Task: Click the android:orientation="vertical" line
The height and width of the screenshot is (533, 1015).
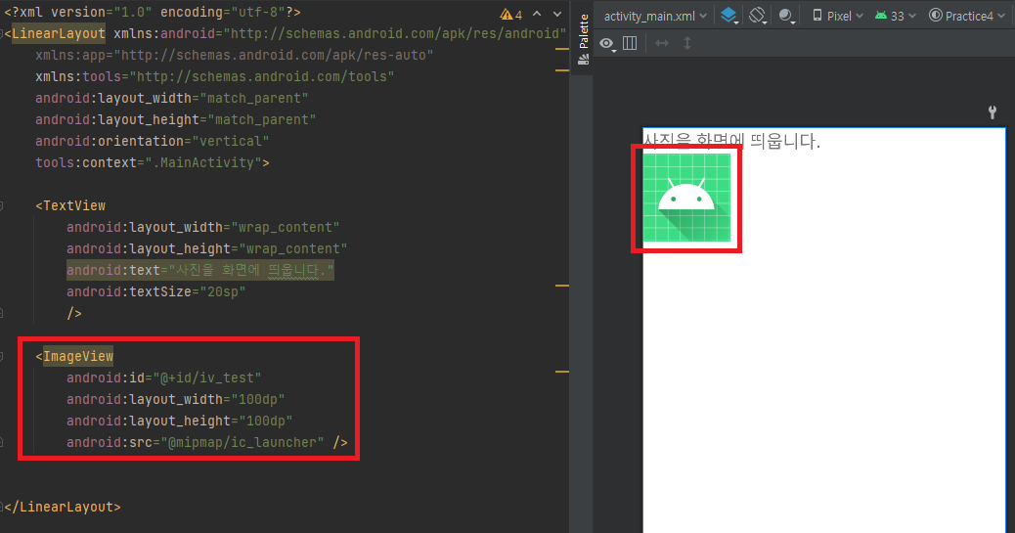Action: (153, 141)
